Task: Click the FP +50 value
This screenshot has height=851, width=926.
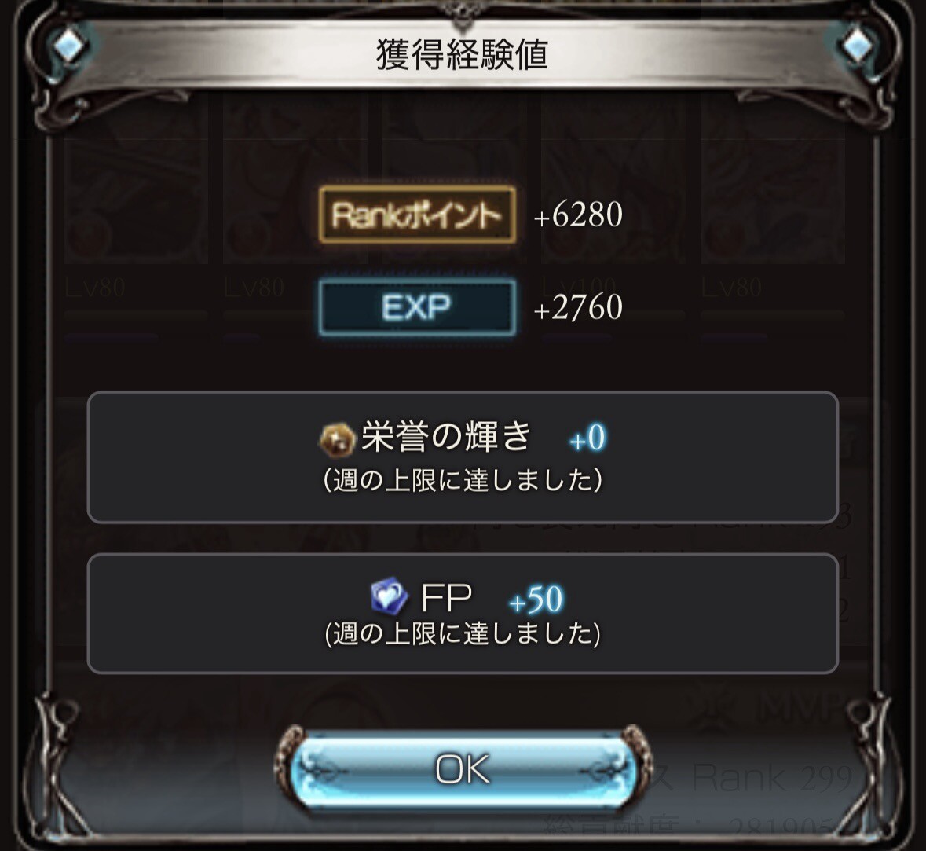Action: (x=536, y=600)
